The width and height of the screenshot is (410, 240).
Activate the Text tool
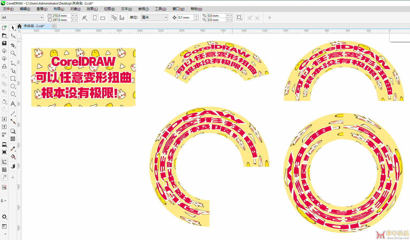13,104
